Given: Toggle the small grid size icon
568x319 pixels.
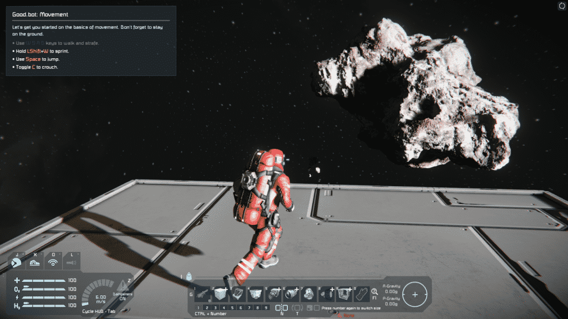Looking at the screenshot, I should 277,307.
